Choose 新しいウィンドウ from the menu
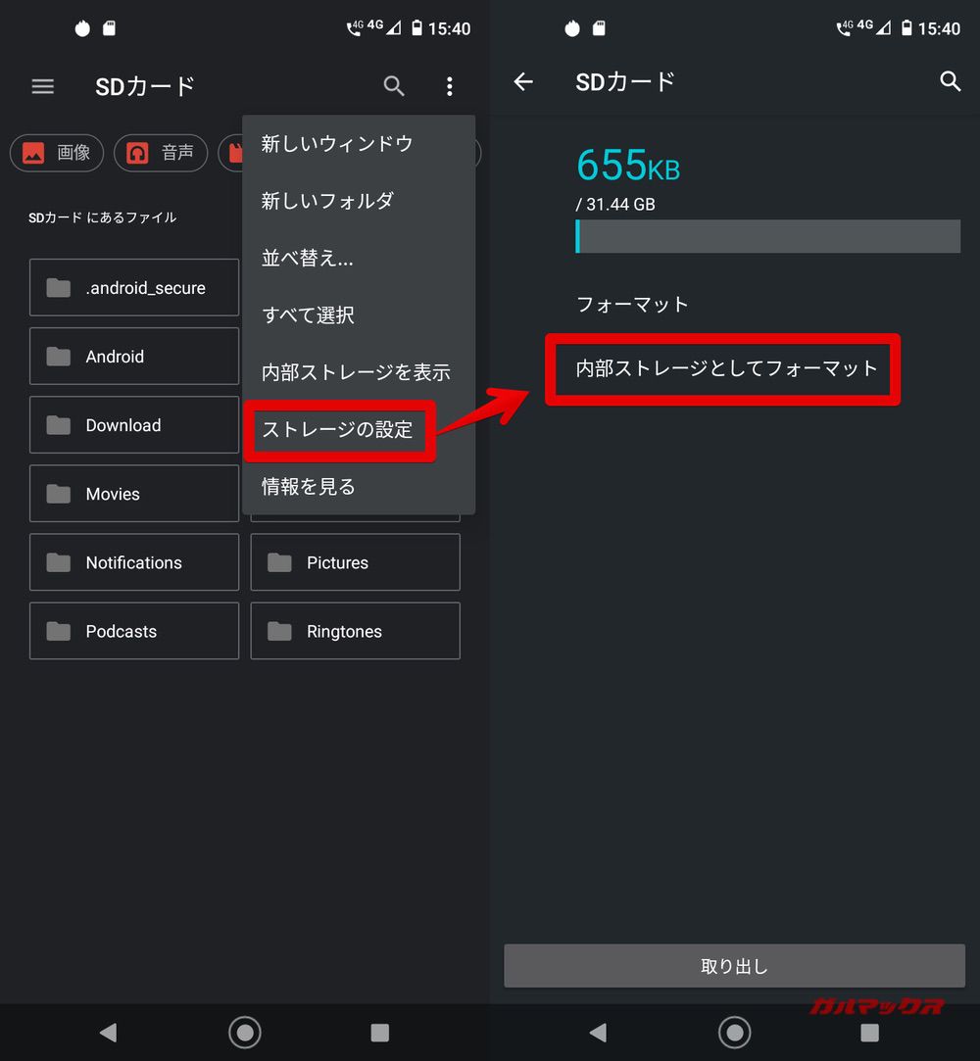Viewport: 980px width, 1061px height. [x=337, y=144]
